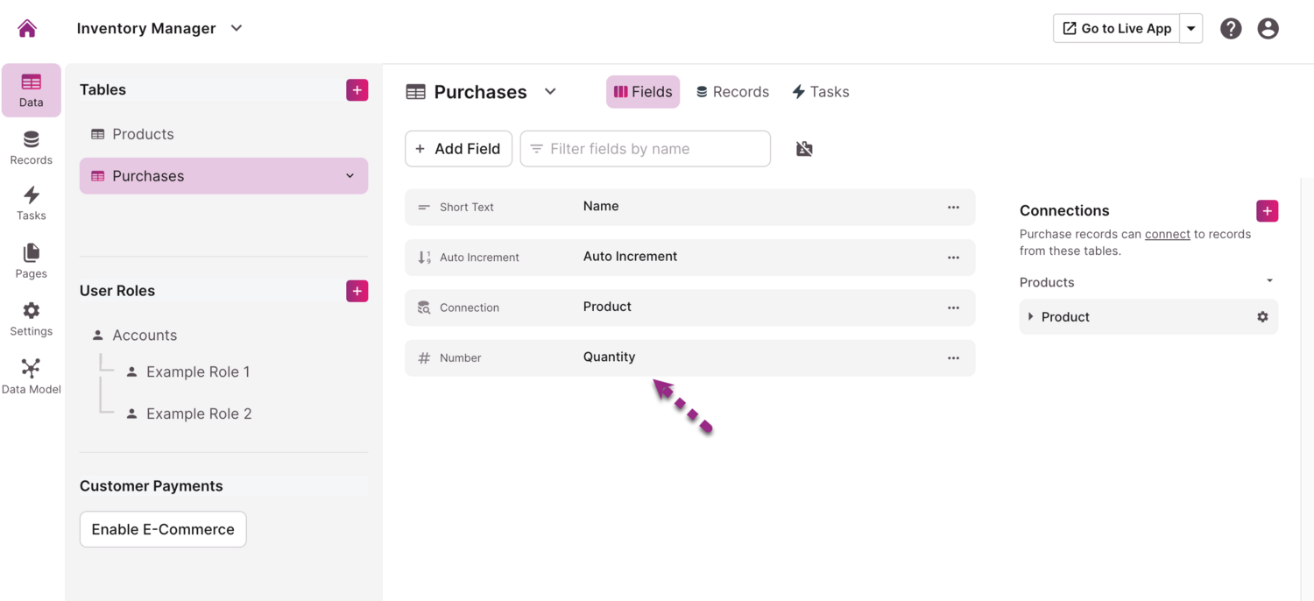Open the Tasks tab for the Purchases table
The image size is (1314, 601).
point(820,91)
